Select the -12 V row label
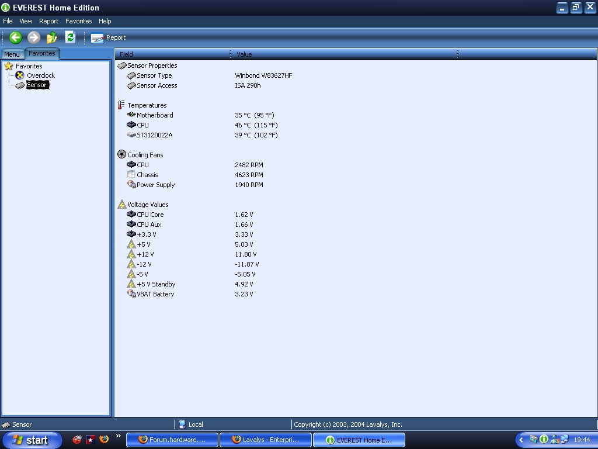 coord(144,264)
